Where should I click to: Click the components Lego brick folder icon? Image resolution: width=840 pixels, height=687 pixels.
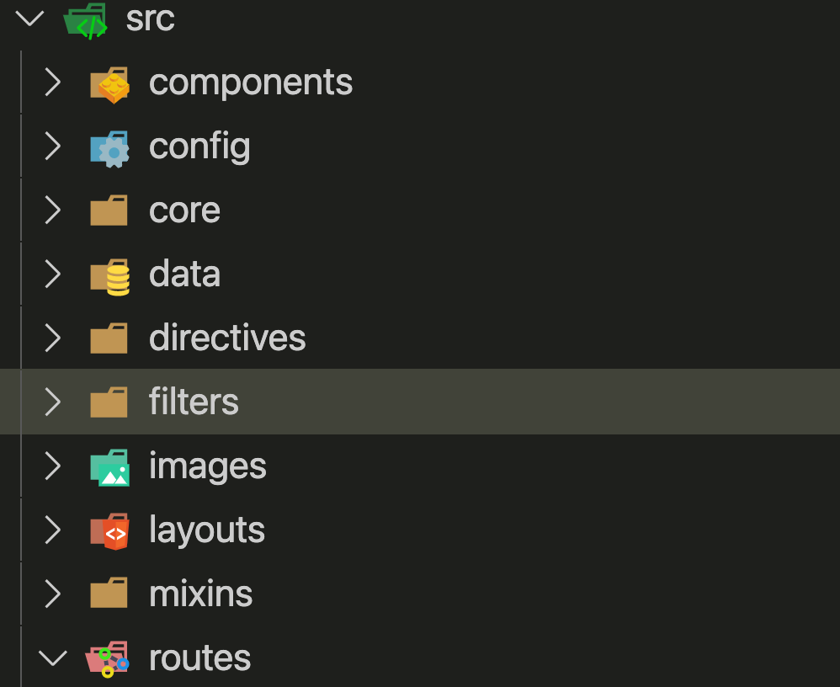(109, 84)
